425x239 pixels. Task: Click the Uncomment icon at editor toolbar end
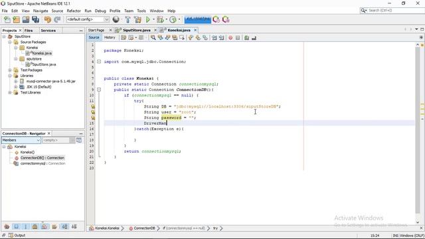click(x=254, y=38)
